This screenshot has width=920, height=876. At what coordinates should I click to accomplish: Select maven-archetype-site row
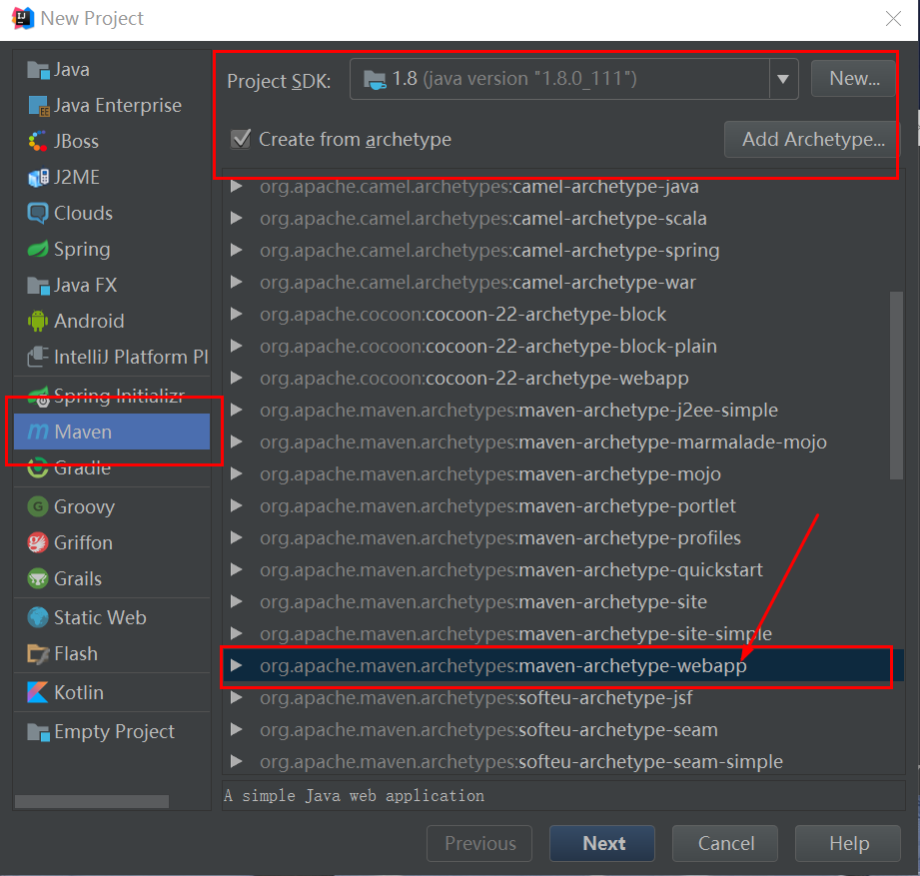(562, 602)
